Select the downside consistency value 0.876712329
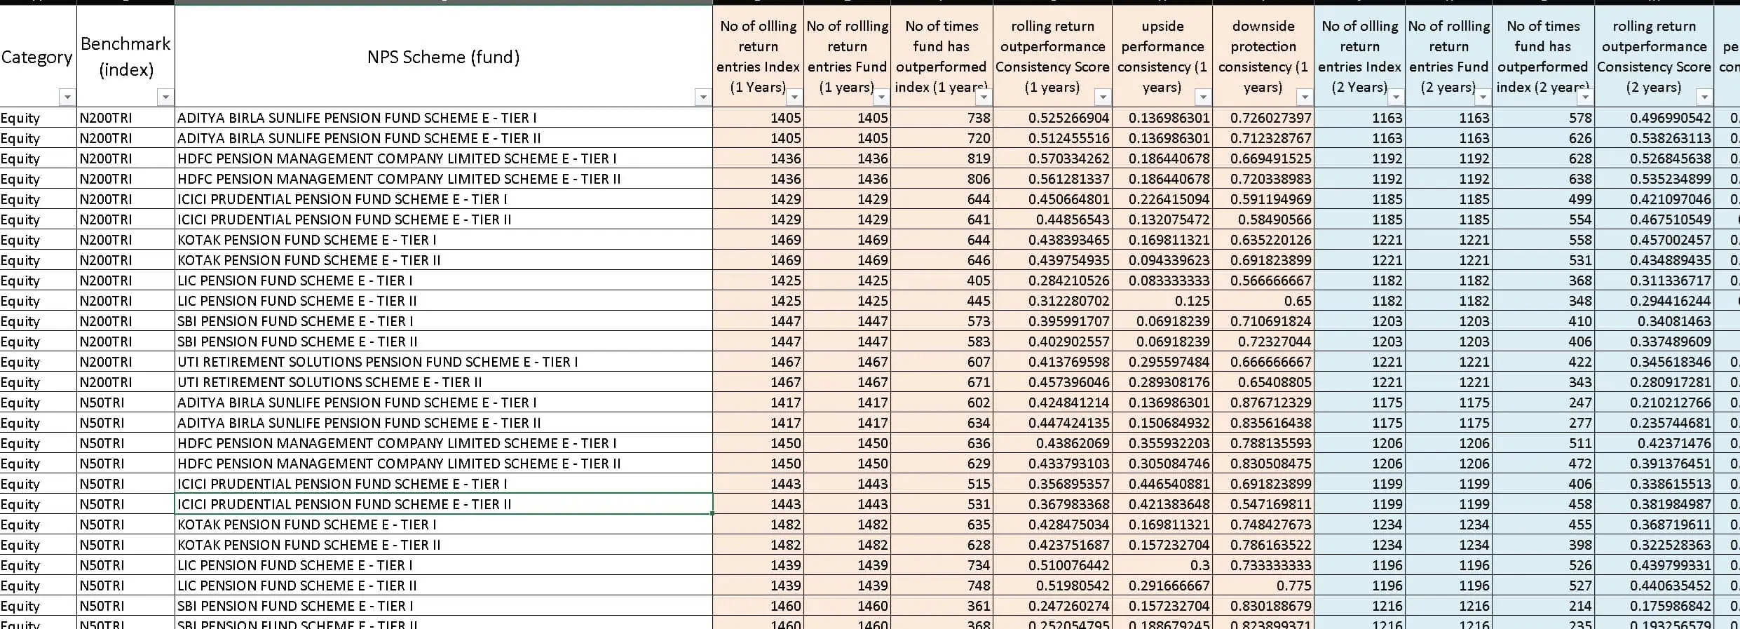This screenshot has width=1740, height=629. tap(1263, 403)
